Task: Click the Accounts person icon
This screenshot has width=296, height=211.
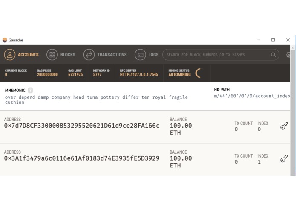Action: click(10, 55)
